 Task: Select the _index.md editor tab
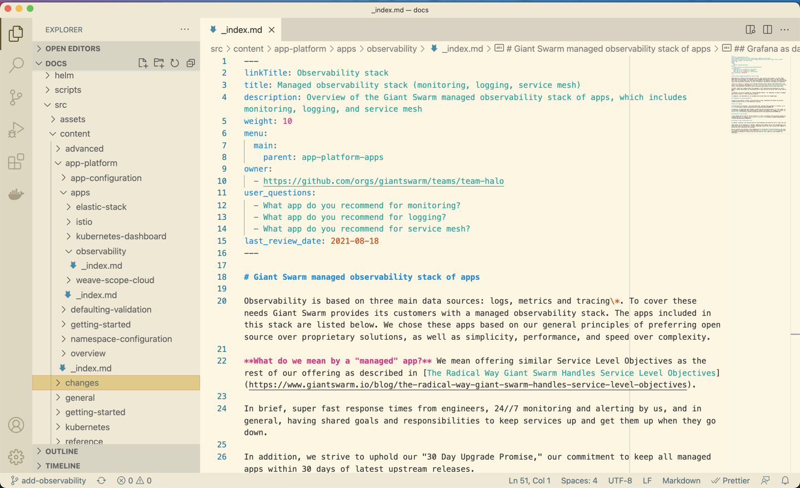click(x=241, y=30)
